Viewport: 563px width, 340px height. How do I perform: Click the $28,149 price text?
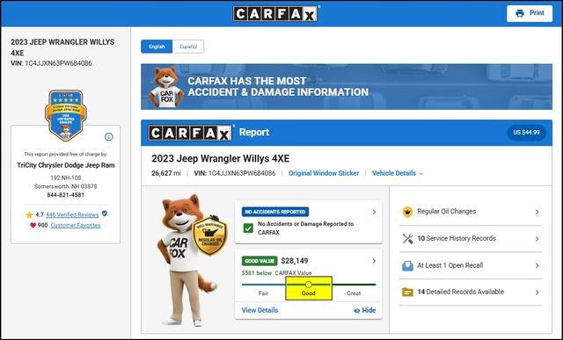295,261
